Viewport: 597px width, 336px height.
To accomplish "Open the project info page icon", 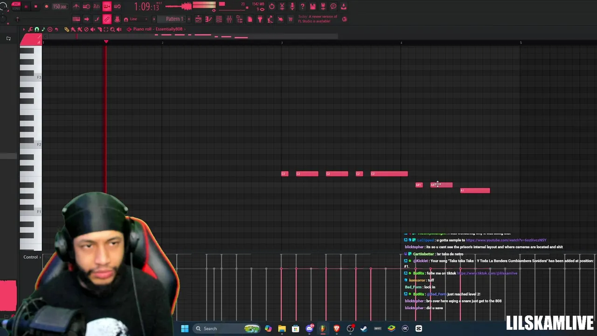I will 250,19.
